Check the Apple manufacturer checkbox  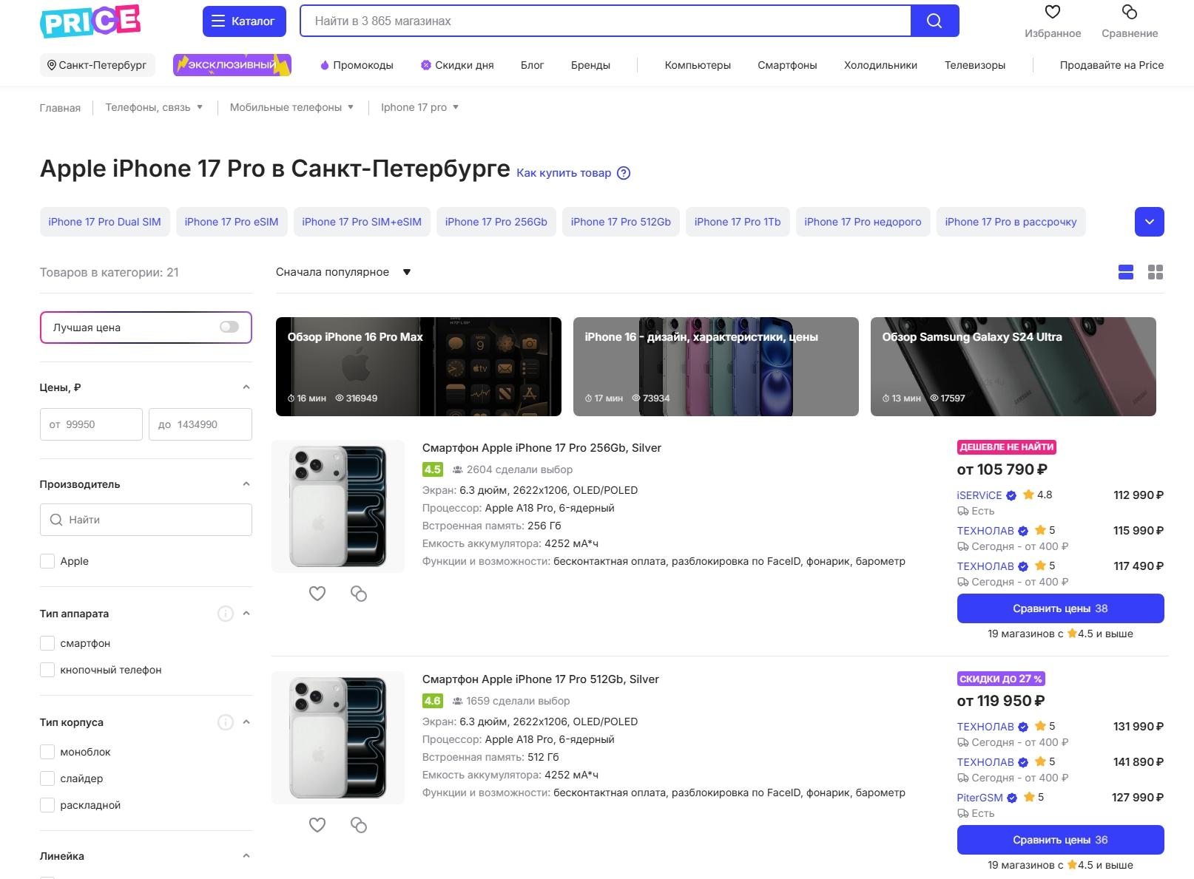click(47, 561)
